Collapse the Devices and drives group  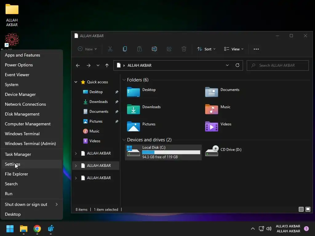pos(124,140)
